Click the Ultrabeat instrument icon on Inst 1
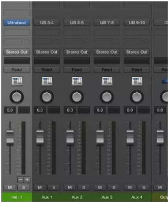Screen dimensions: 168x202 (x=17, y=81)
